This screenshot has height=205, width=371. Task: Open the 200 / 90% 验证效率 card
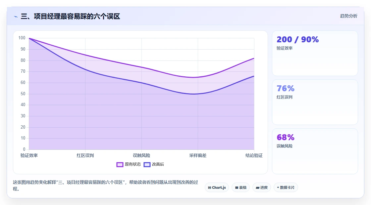pos(315,53)
